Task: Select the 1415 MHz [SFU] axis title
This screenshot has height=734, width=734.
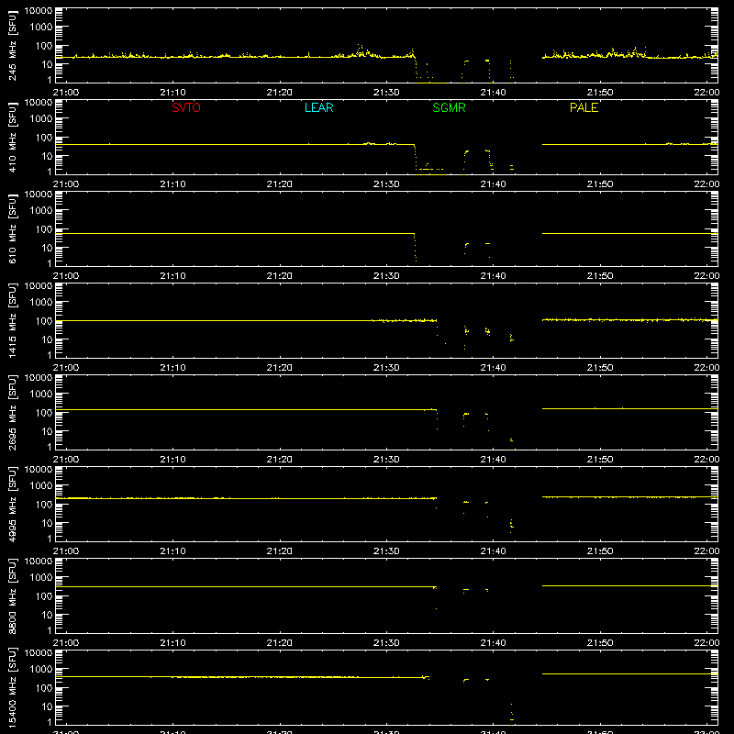Action: tap(13, 320)
